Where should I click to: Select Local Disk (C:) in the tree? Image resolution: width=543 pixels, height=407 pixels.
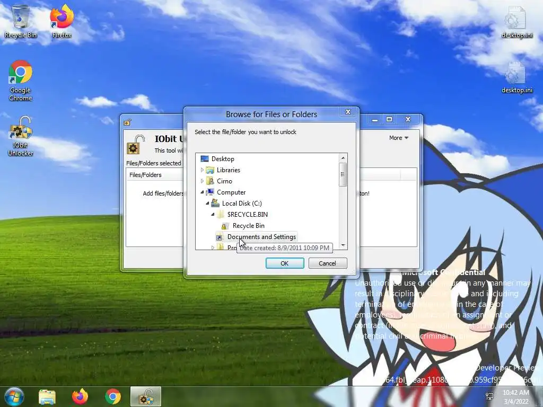242,203
